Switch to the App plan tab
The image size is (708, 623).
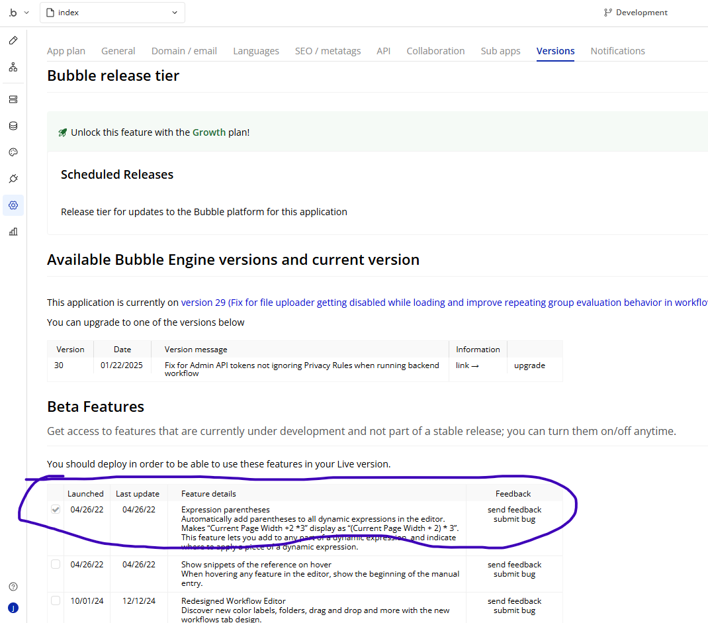pyautogui.click(x=66, y=51)
